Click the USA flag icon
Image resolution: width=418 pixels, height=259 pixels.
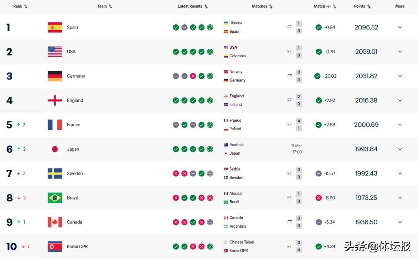[55, 52]
